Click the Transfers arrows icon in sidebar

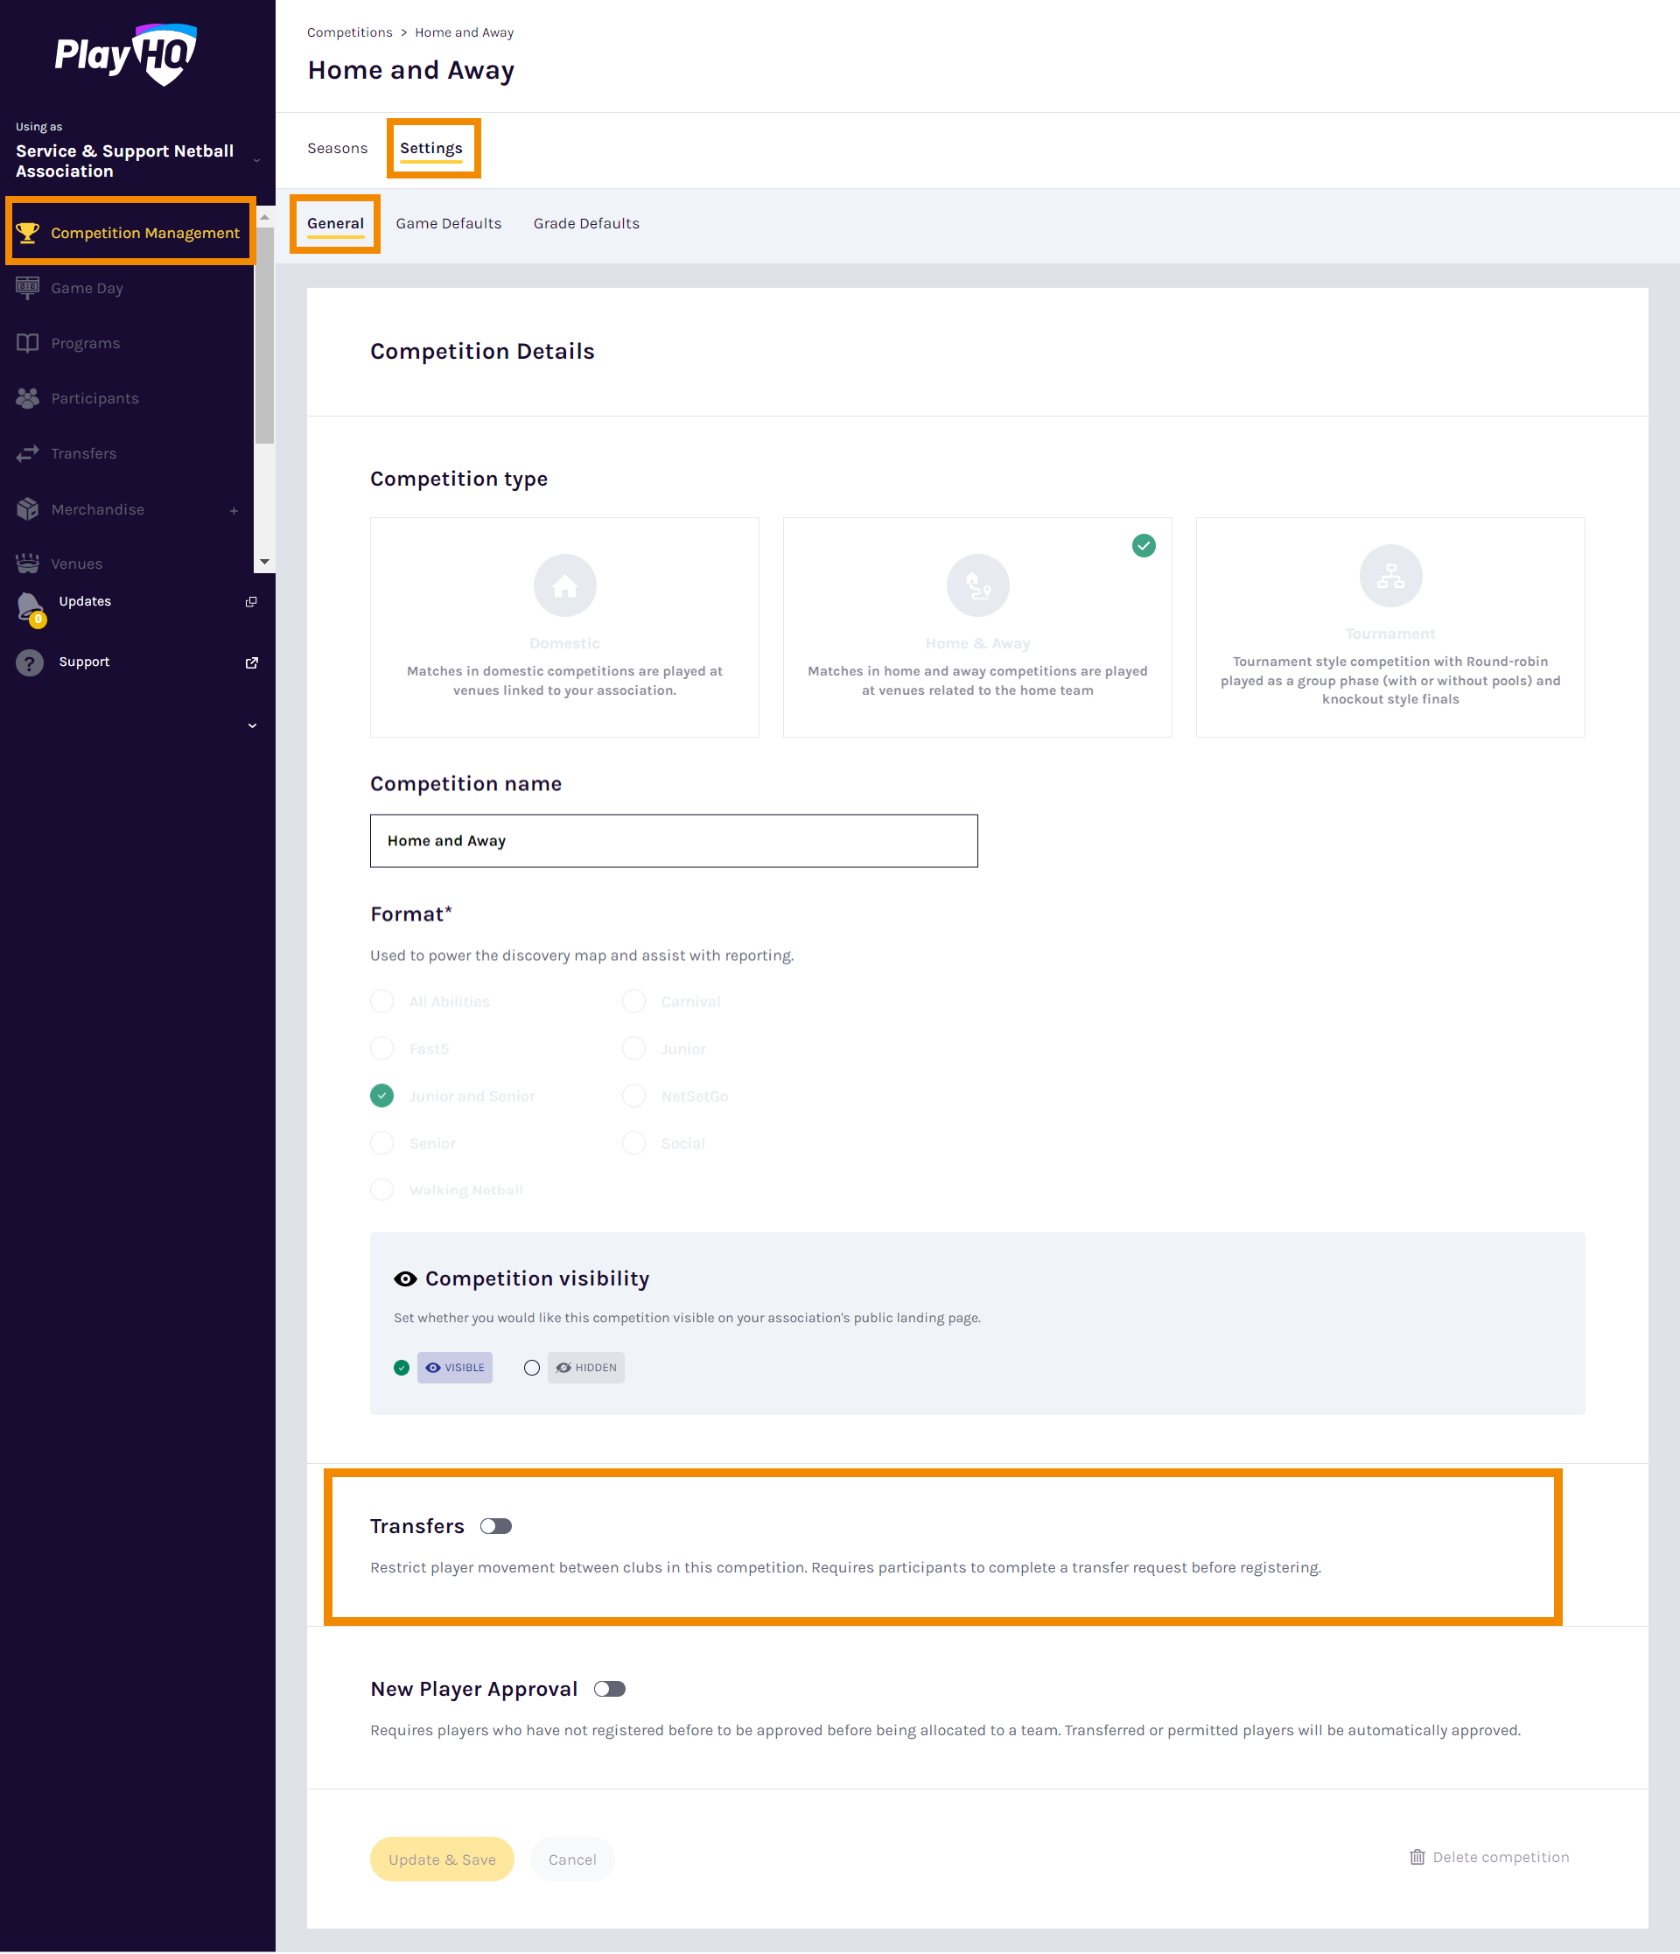(x=28, y=453)
